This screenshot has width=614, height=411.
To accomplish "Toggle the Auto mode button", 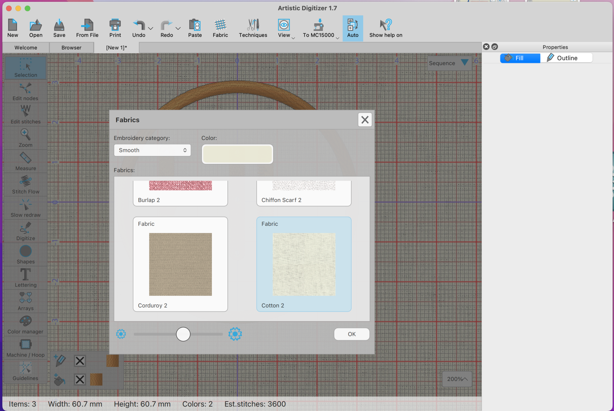I will 353,28.
